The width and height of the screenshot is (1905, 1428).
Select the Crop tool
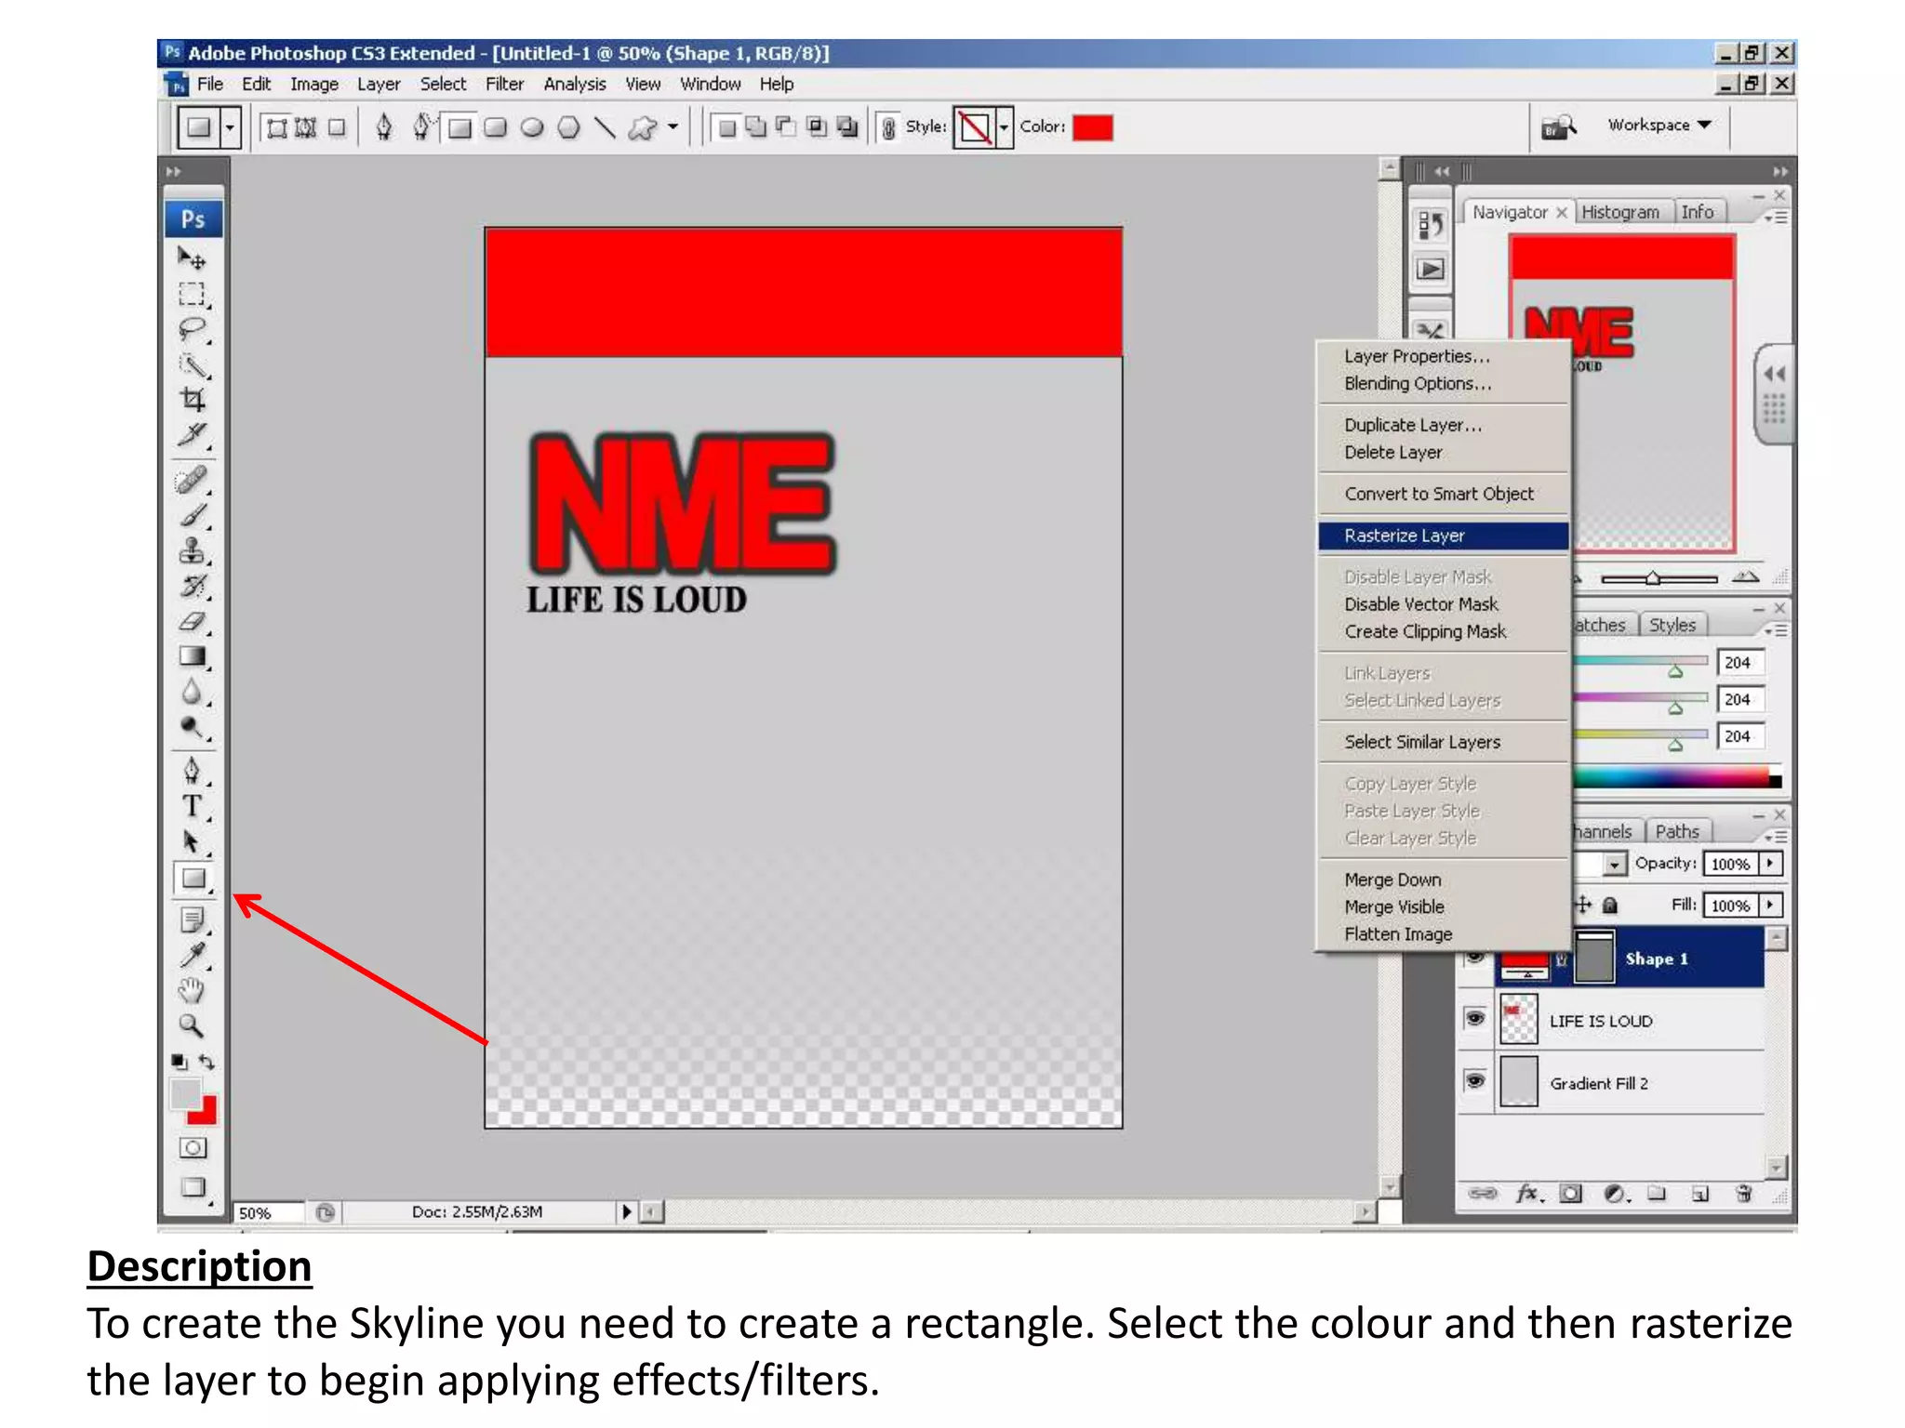coord(192,401)
